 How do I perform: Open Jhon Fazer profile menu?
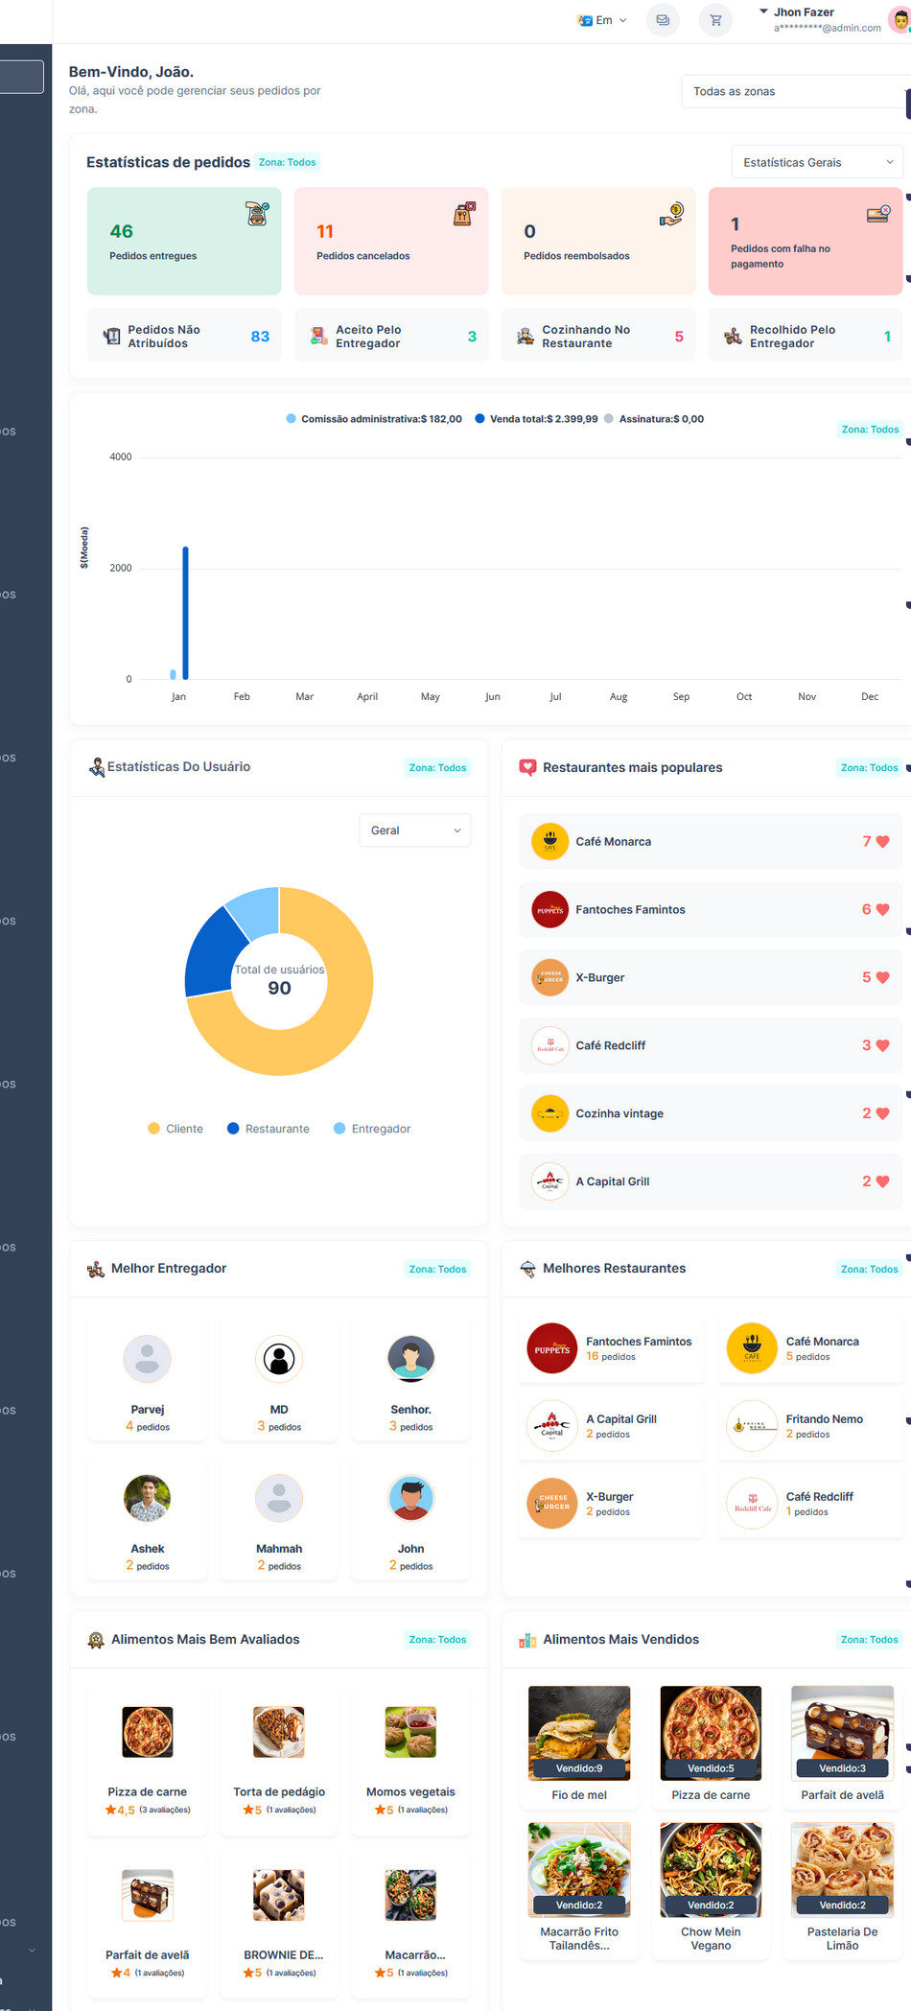pos(825,20)
